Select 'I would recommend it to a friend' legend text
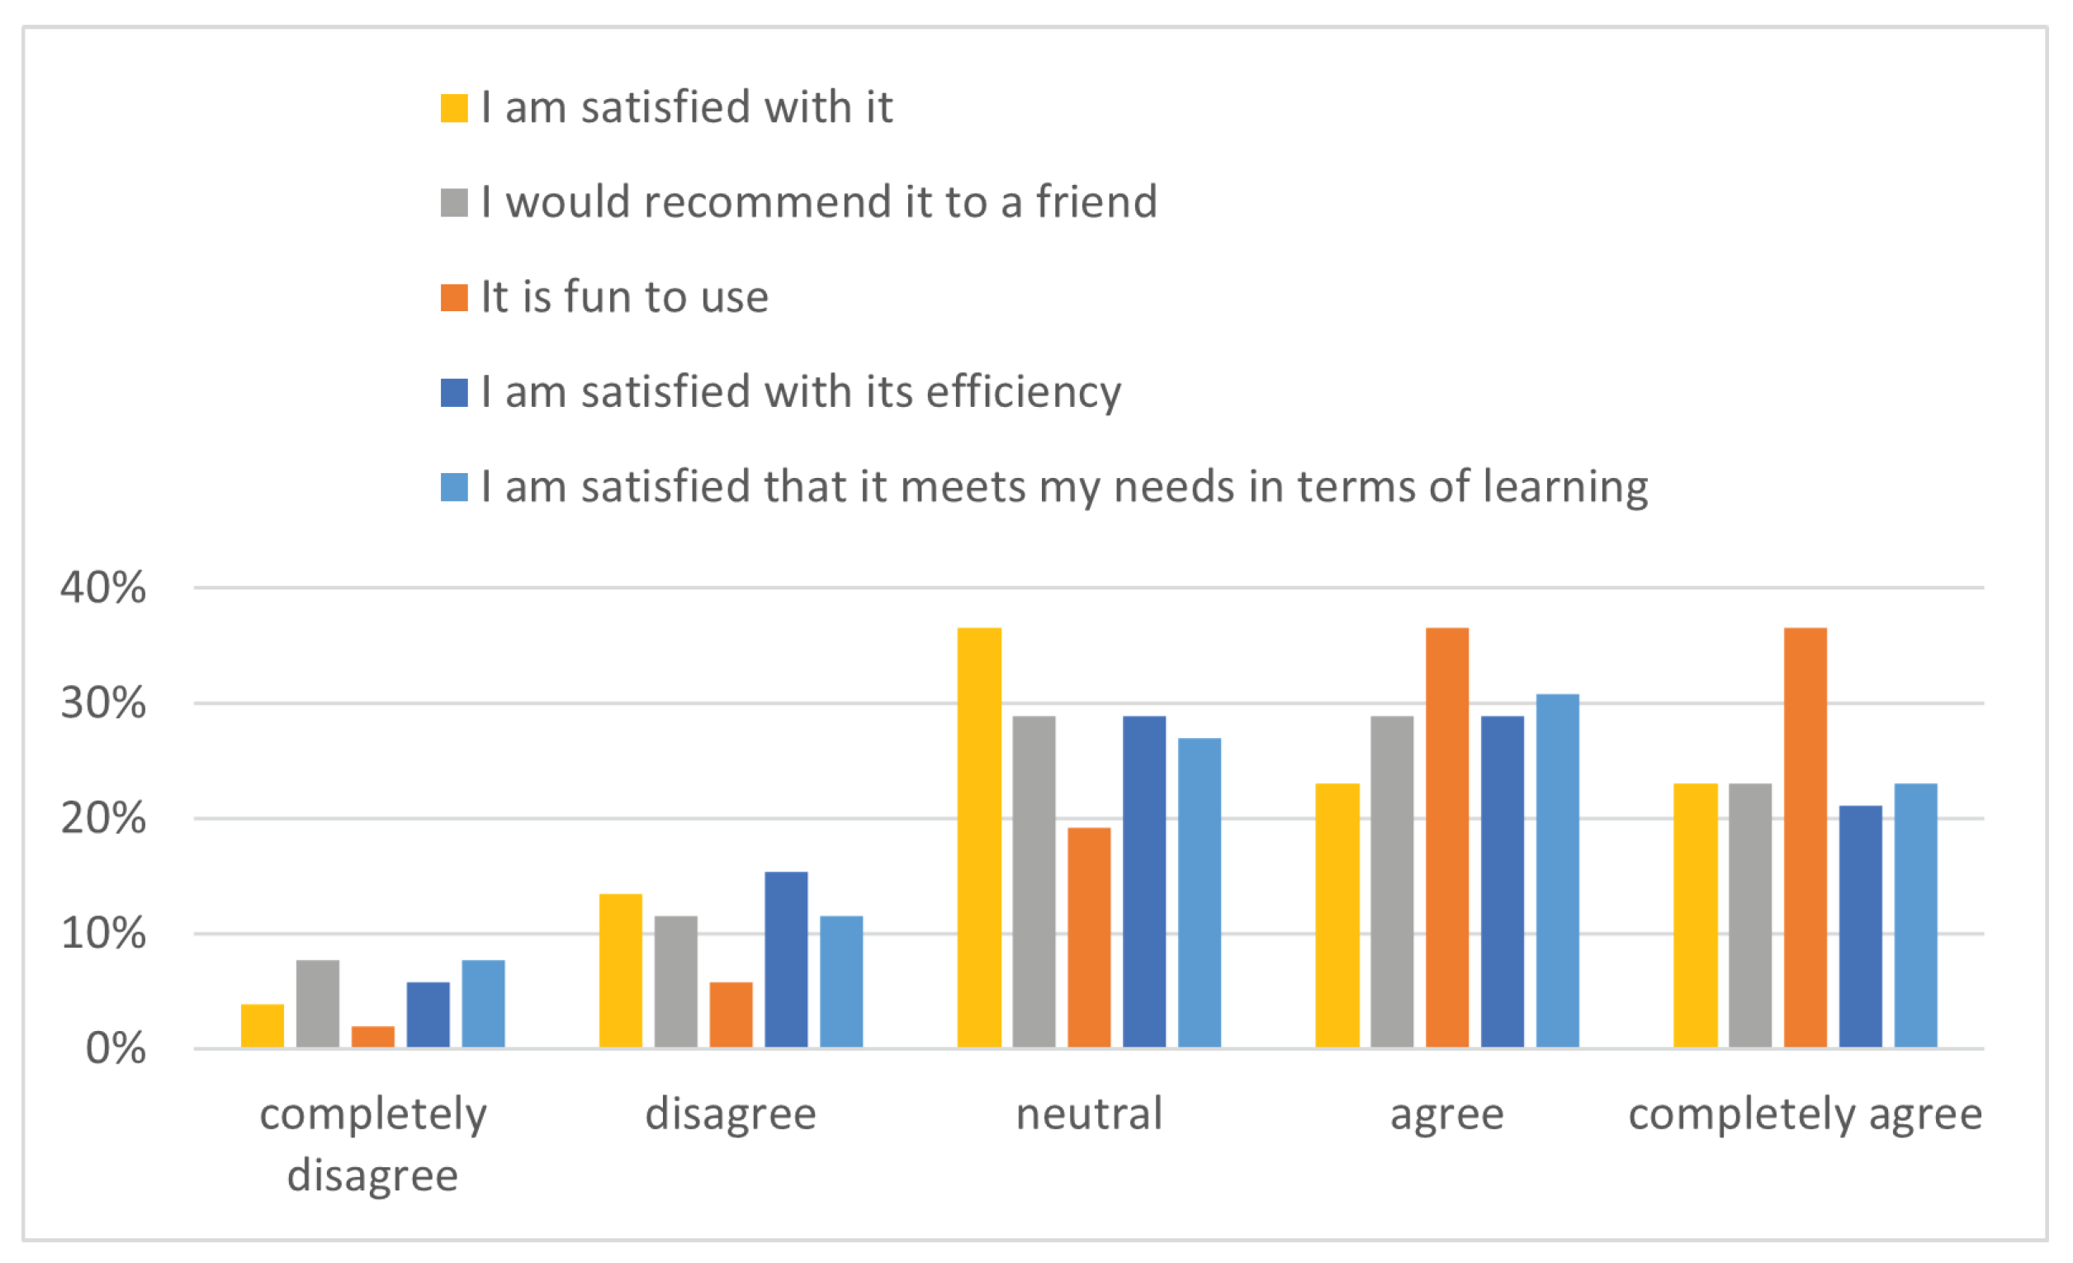The width and height of the screenshot is (2073, 1263). coord(820,203)
